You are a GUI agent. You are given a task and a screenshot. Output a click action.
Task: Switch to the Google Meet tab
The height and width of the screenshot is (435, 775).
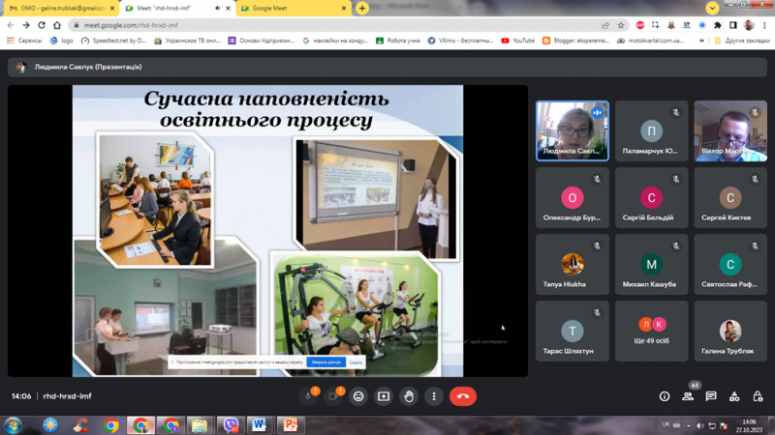tap(293, 9)
